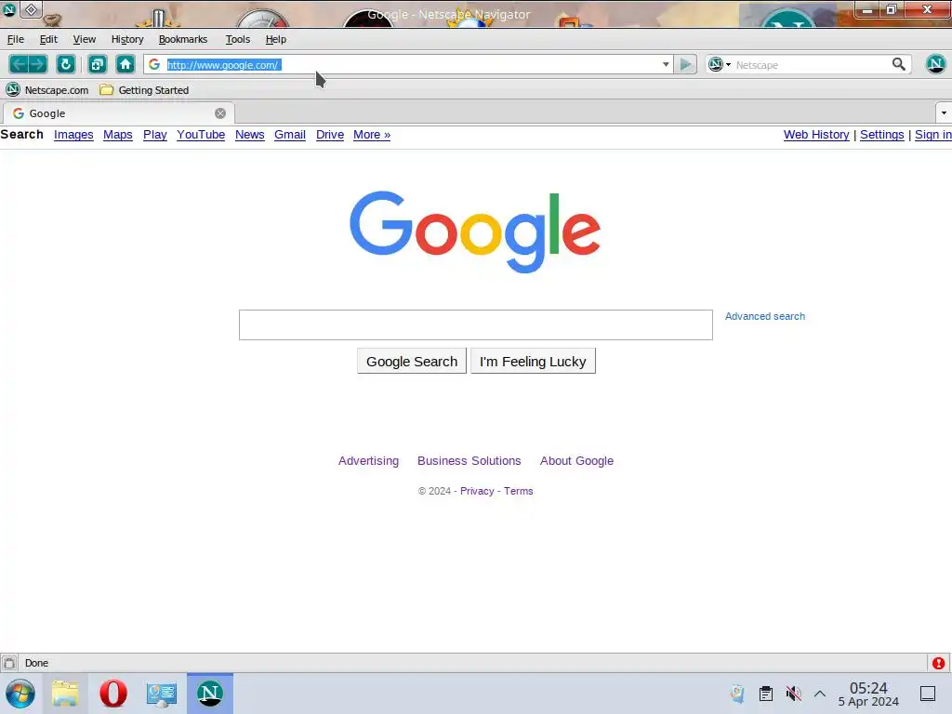Open the Advanced search link
The image size is (952, 714).
(x=765, y=316)
